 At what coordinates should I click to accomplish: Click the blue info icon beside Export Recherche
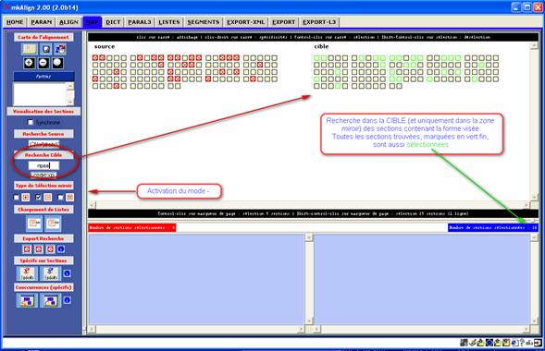[61, 249]
